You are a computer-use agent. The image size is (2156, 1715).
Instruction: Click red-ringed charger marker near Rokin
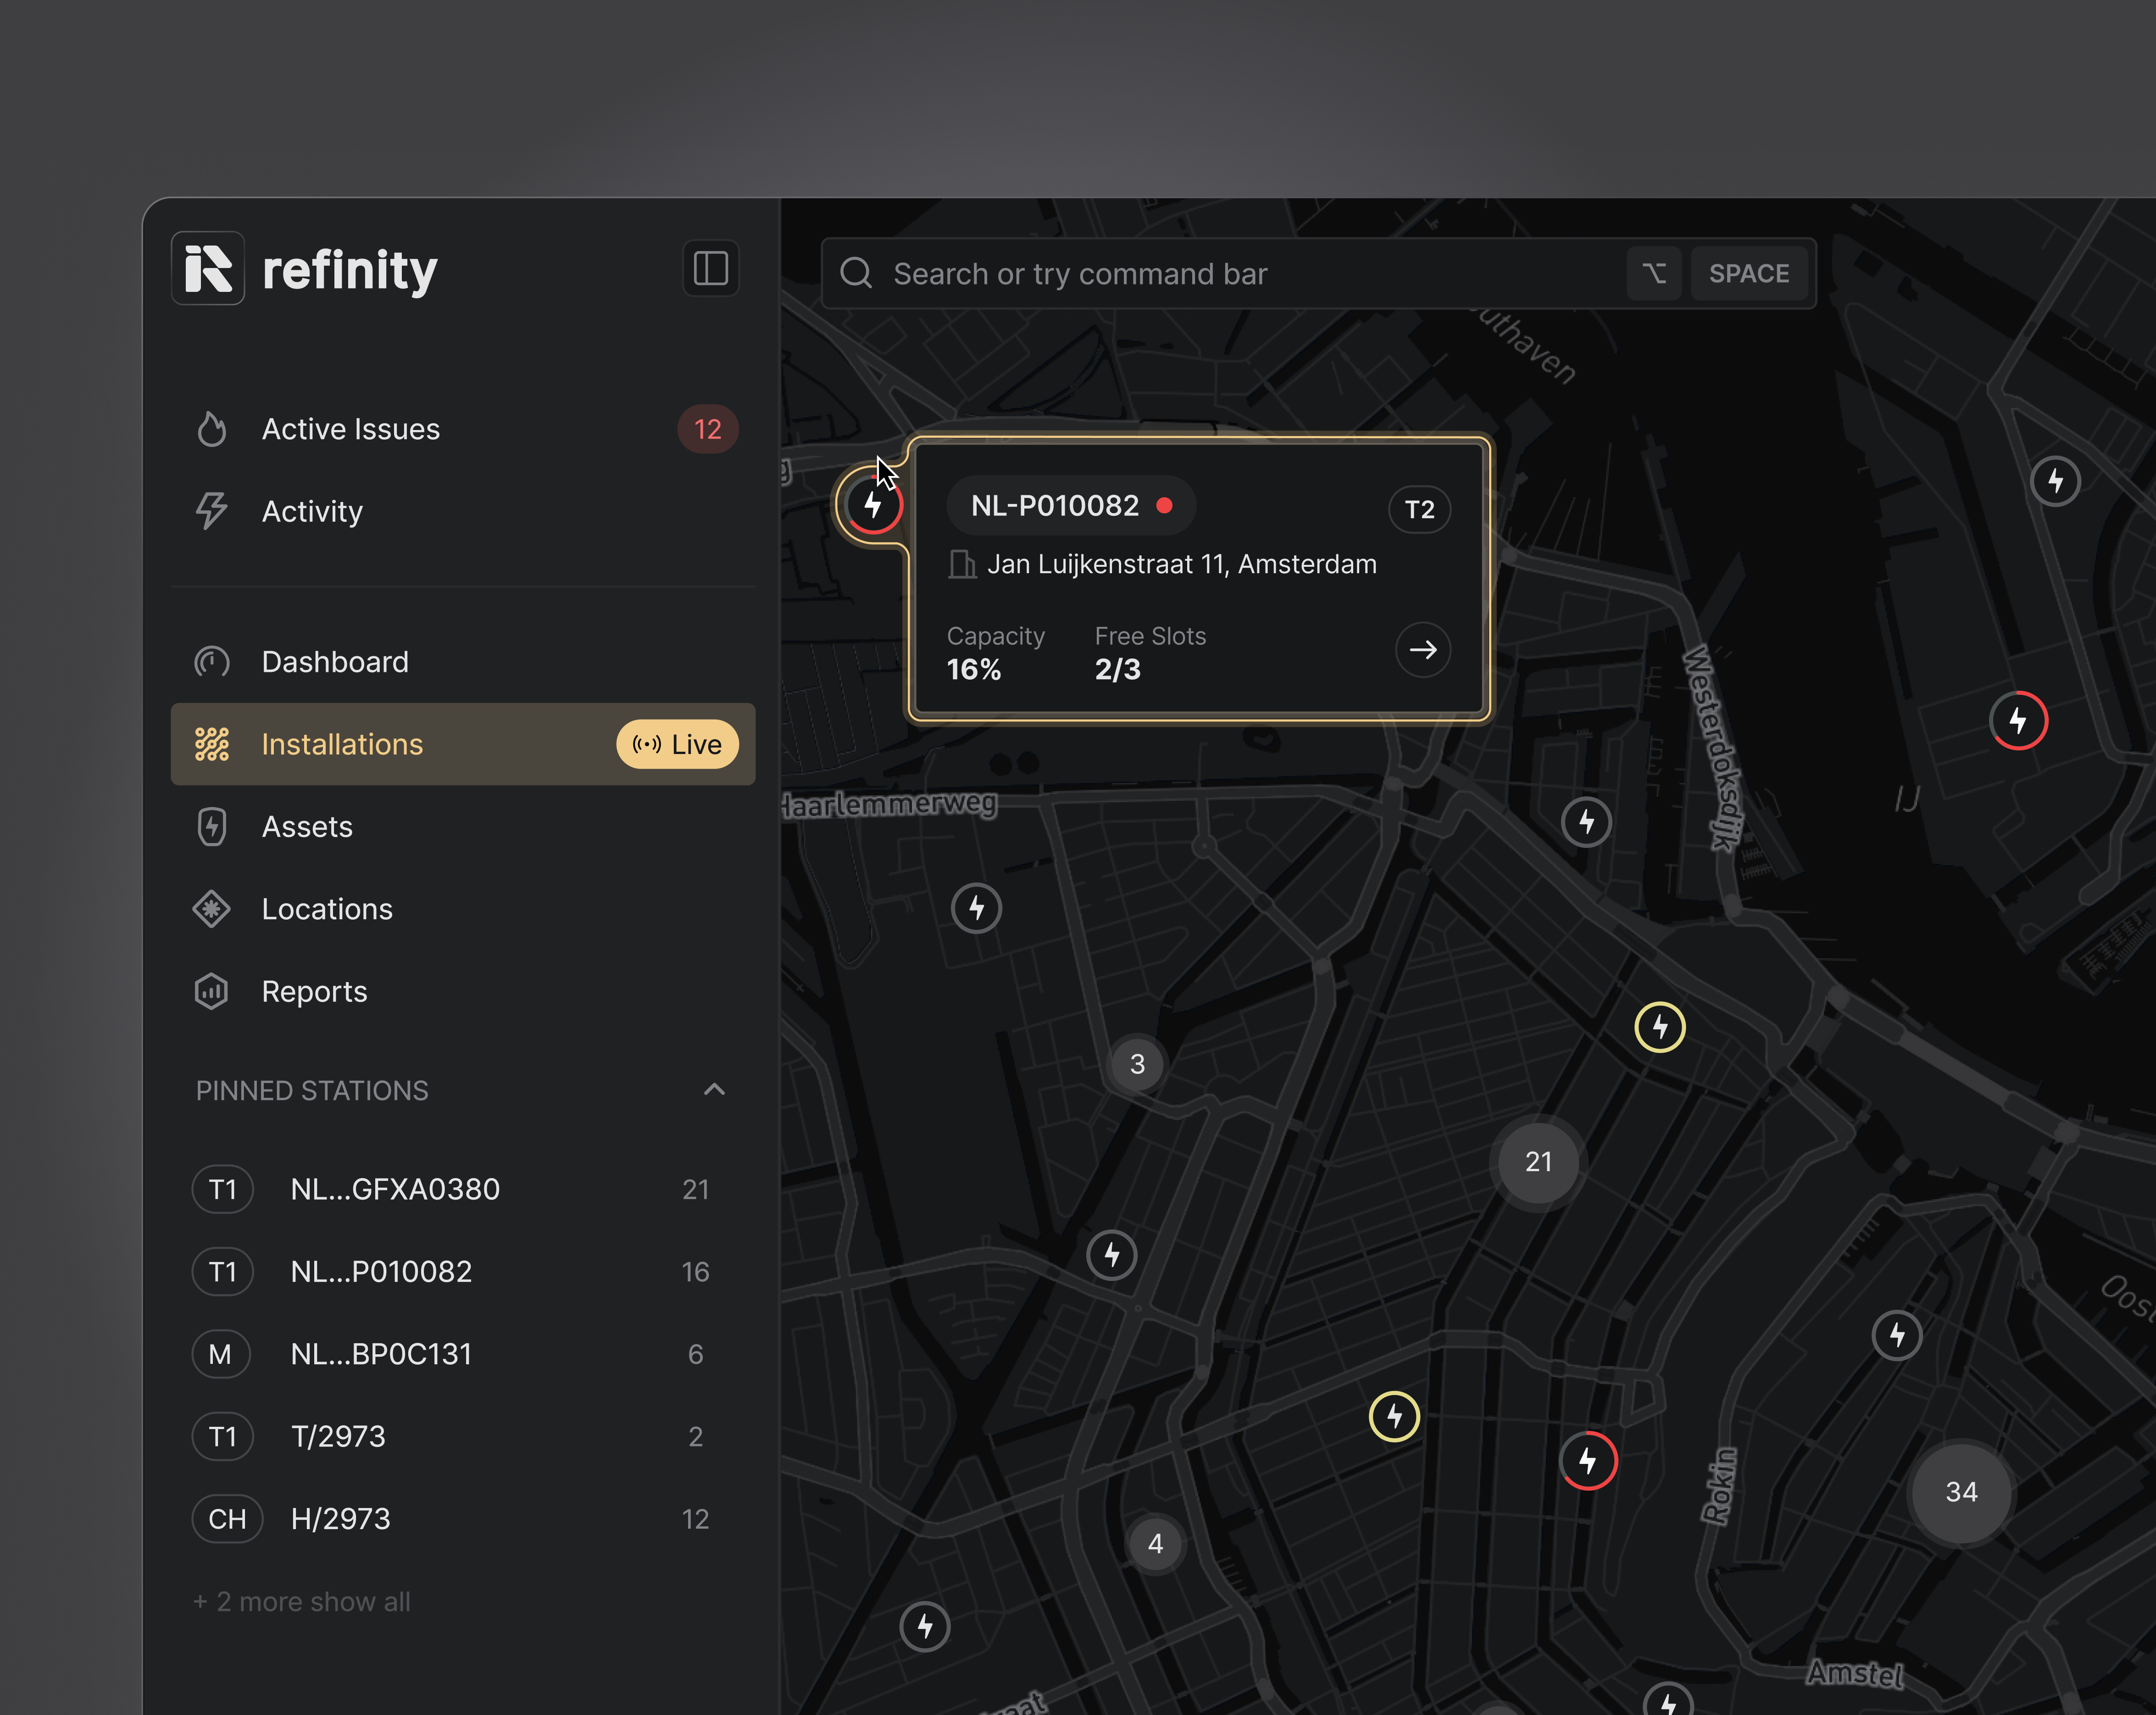pos(1588,1461)
